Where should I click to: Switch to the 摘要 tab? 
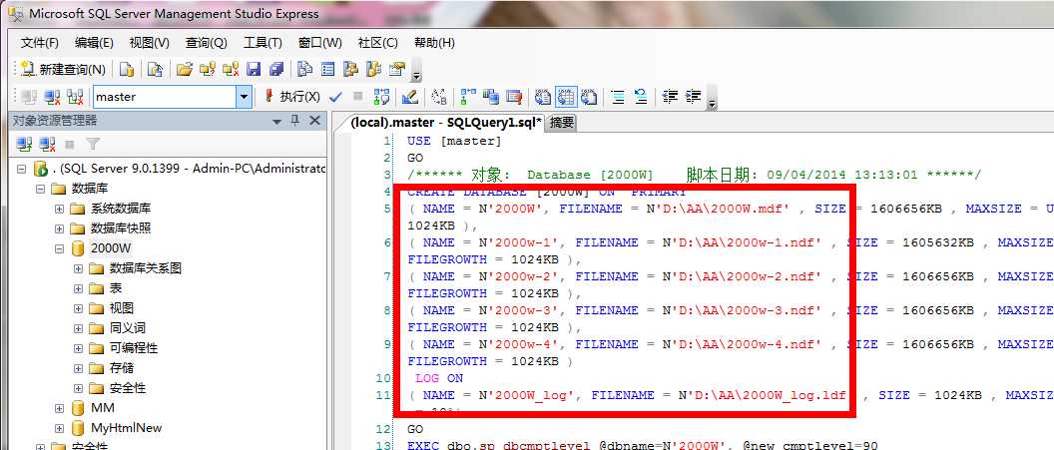[562, 123]
